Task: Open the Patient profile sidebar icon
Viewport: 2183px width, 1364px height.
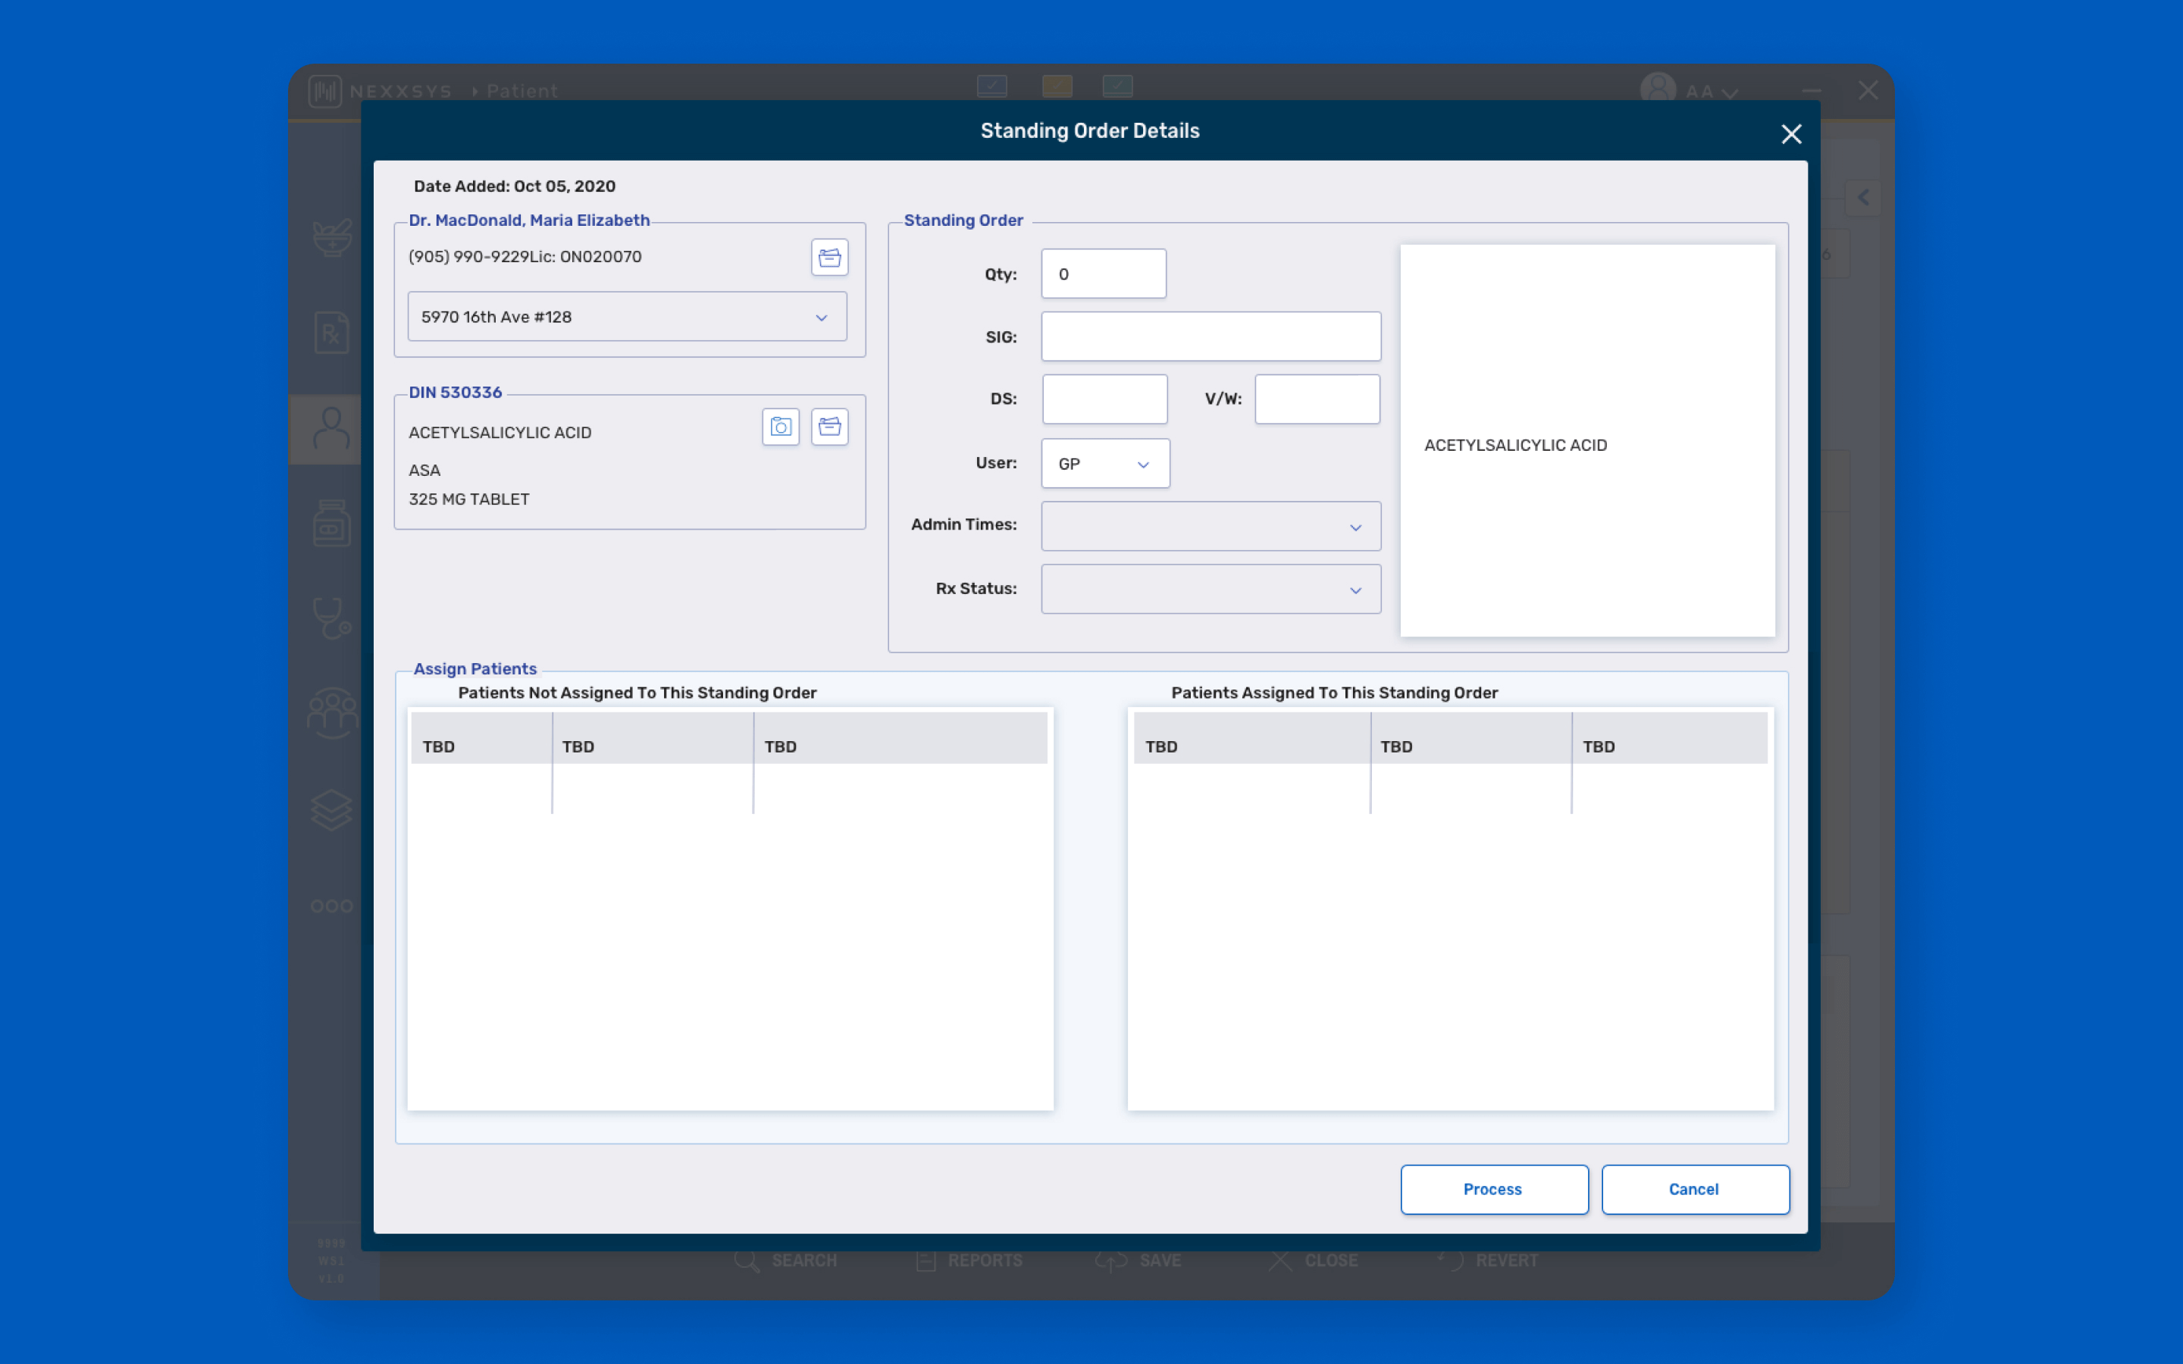Action: [332, 428]
